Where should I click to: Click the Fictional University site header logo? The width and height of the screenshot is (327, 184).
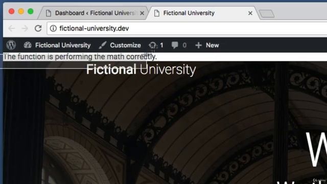141,70
